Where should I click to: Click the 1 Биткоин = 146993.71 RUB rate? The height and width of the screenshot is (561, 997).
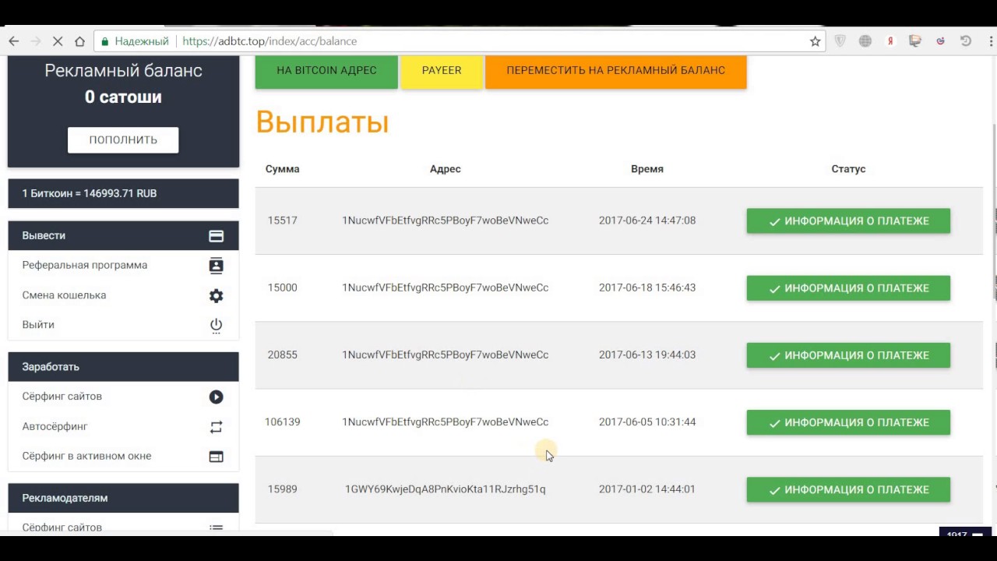tap(90, 193)
